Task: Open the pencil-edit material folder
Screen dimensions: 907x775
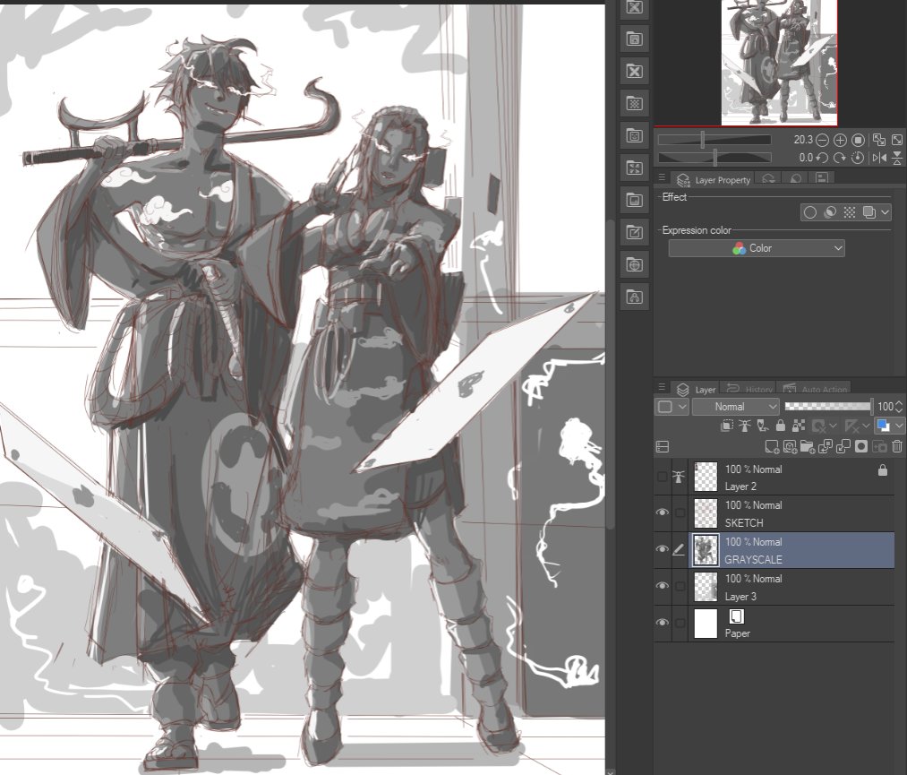Action: coord(635,233)
